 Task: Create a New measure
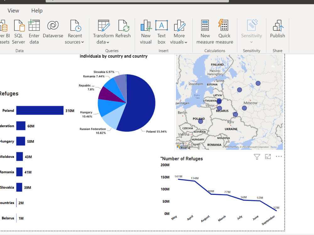[x=205, y=32]
